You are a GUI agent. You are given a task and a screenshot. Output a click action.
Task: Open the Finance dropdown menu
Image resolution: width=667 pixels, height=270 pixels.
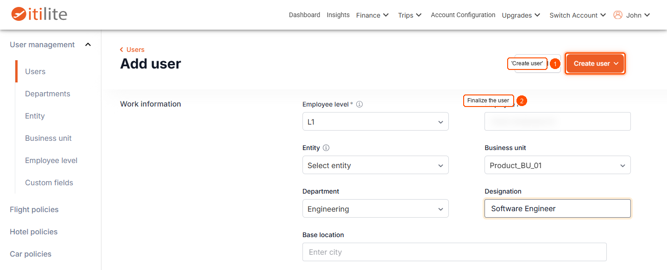(373, 15)
